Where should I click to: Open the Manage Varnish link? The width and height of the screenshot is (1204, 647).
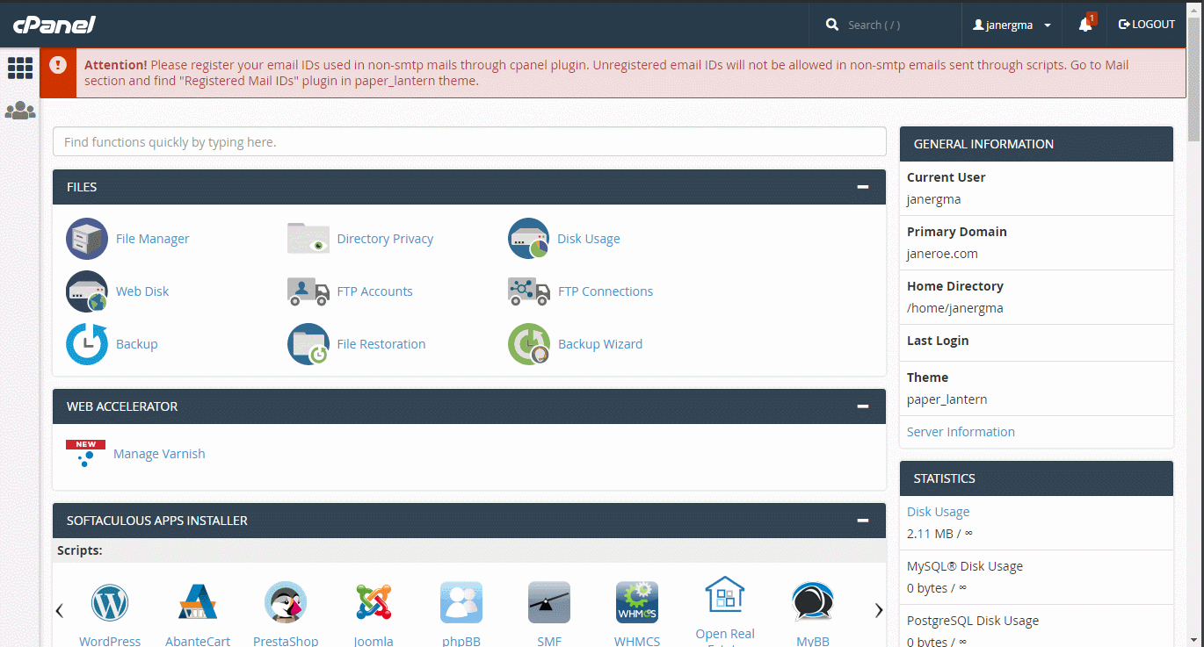(159, 454)
